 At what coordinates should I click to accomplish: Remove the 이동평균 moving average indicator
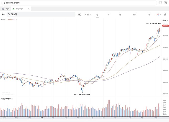16,20
